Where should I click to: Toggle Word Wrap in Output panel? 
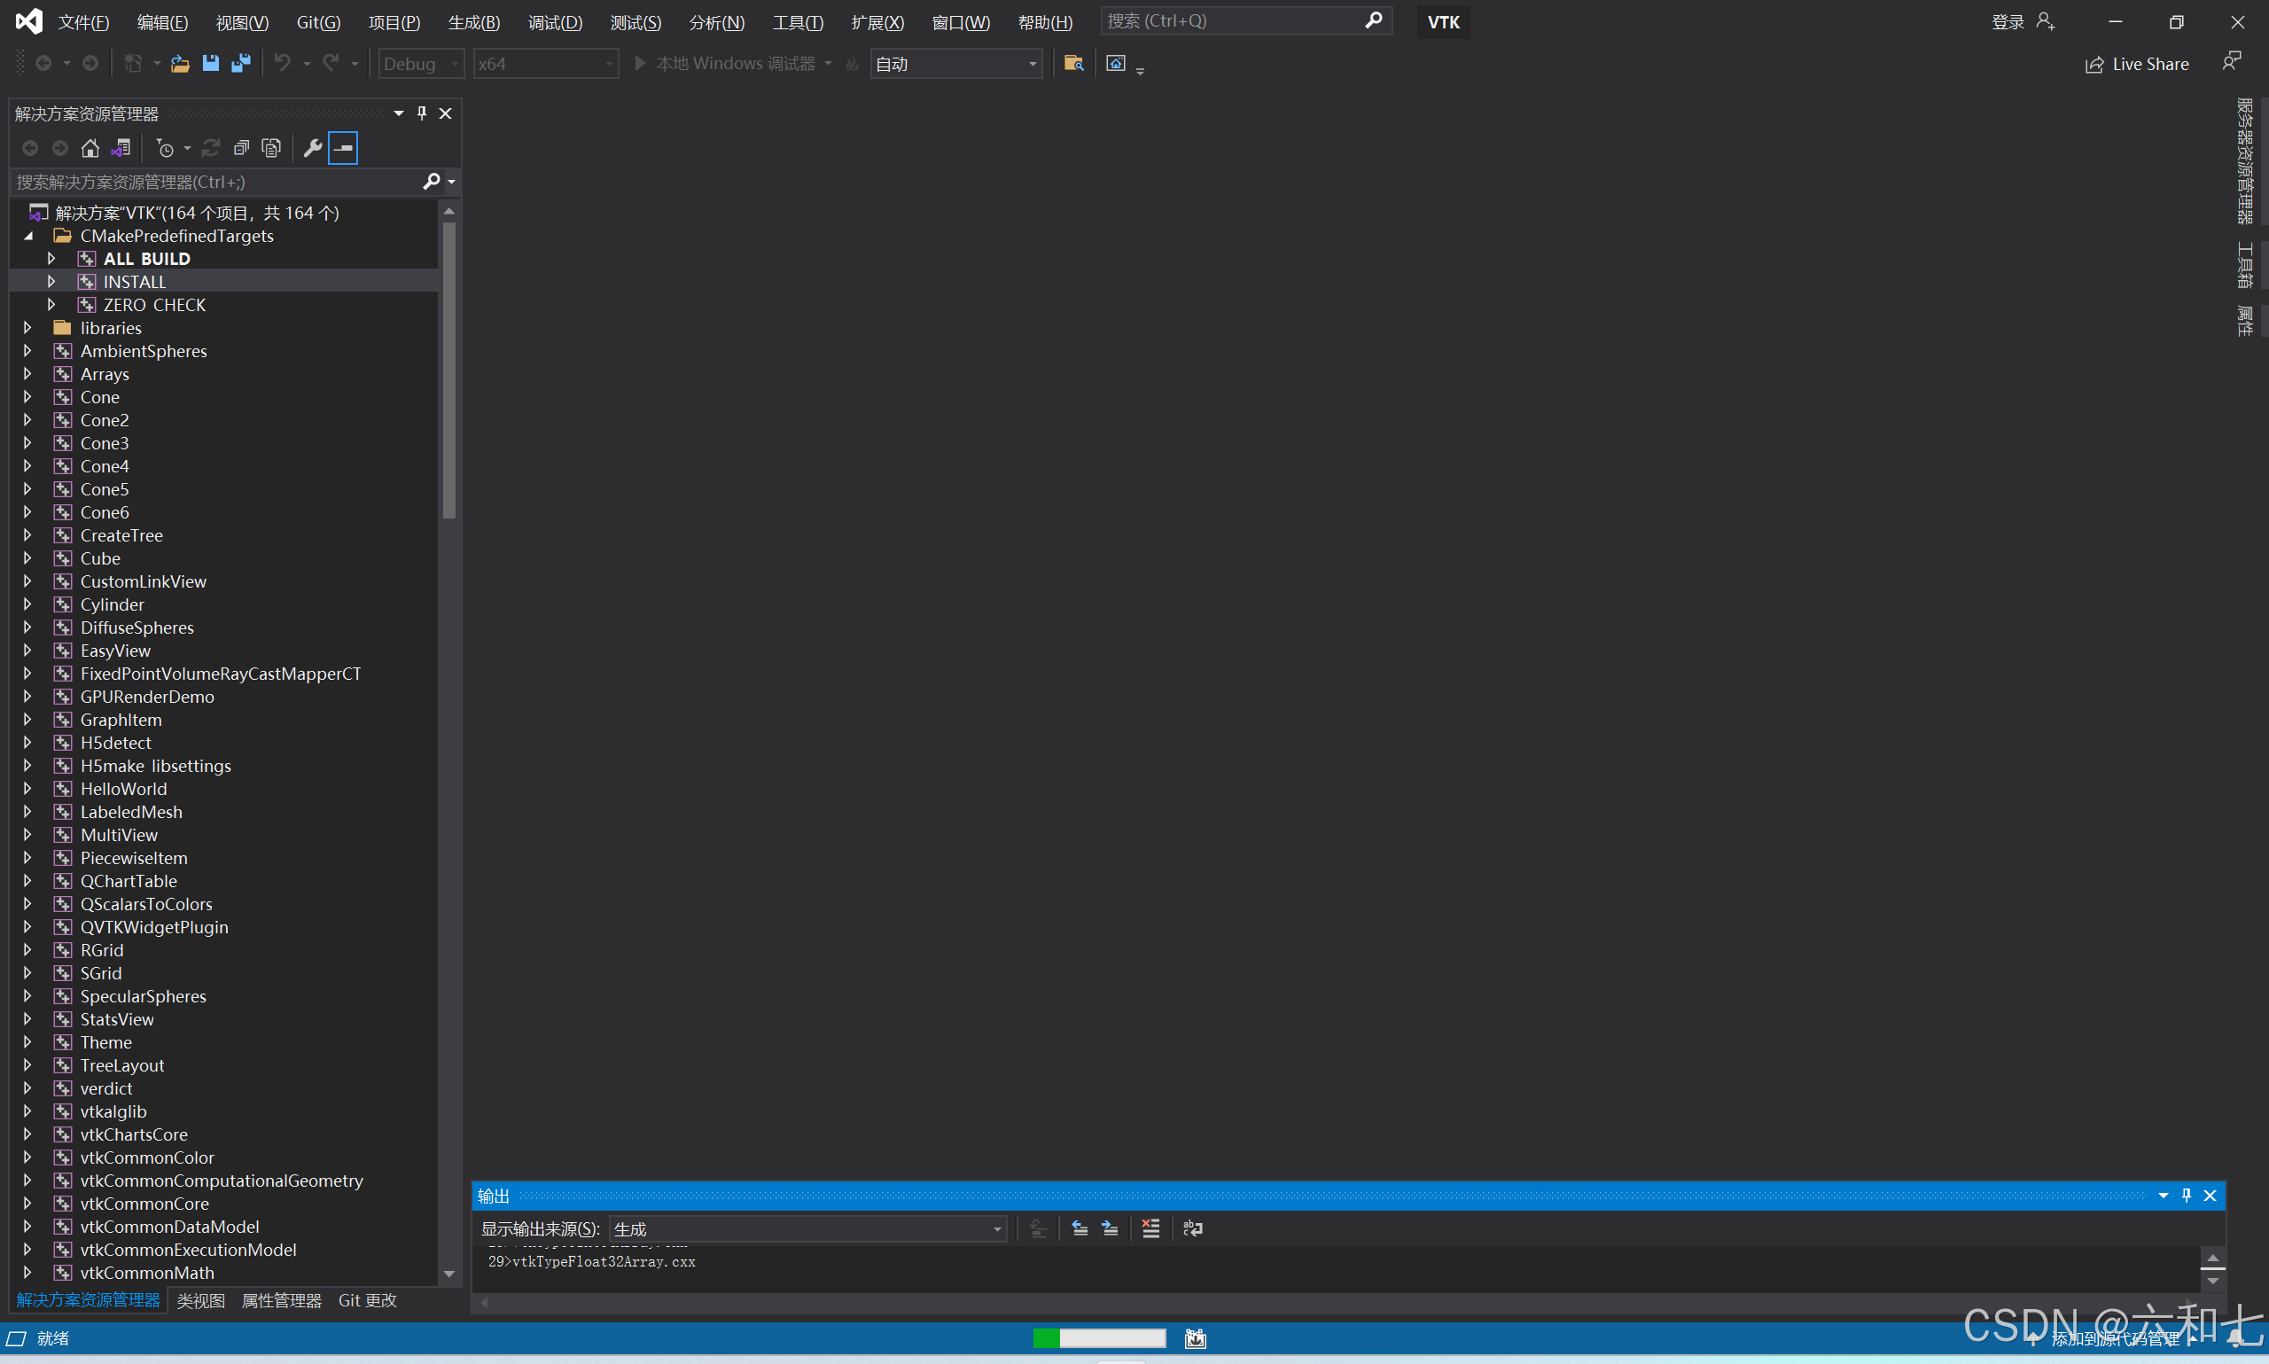[1193, 1228]
